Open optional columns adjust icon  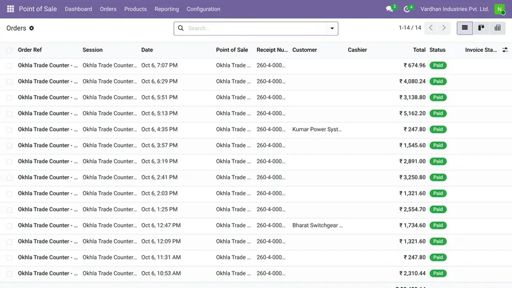click(x=505, y=50)
